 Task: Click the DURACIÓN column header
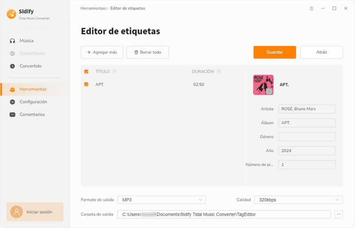[x=203, y=71]
